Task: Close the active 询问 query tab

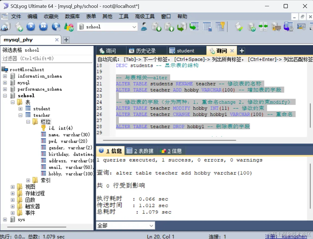Action: (232, 51)
